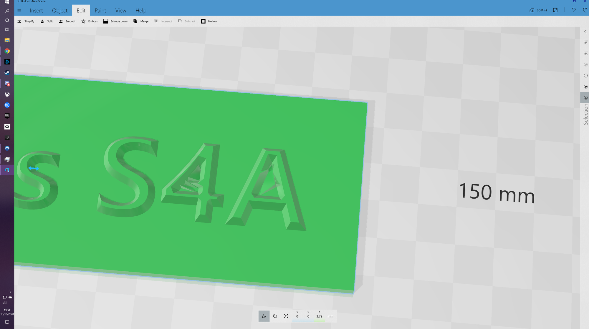Click the mm units label
The width and height of the screenshot is (589, 329).
click(x=330, y=316)
